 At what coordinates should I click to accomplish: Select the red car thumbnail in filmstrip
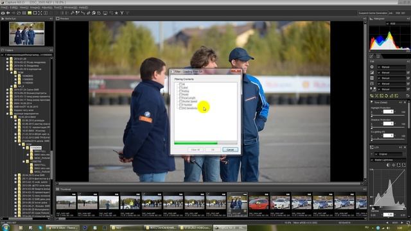(x=259, y=203)
